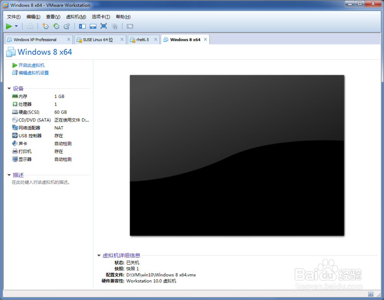This screenshot has width=384, height=300.
Task: Close the Windows 8 x64 tab
Action: coord(205,40)
